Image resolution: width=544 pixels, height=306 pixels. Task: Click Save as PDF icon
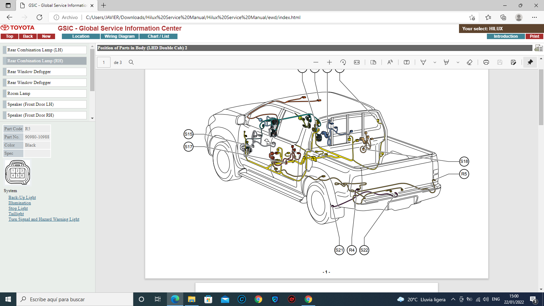pyautogui.click(x=513, y=62)
